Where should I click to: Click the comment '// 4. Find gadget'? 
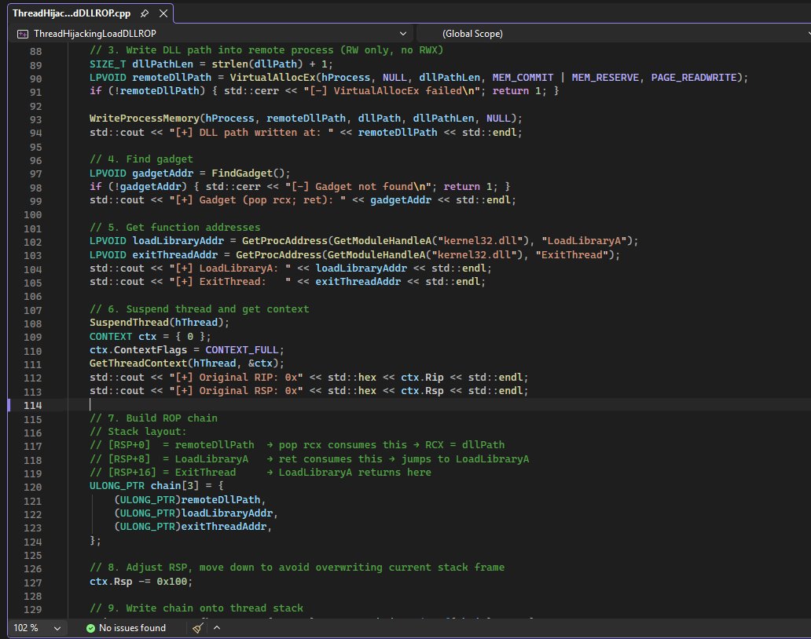(141, 159)
